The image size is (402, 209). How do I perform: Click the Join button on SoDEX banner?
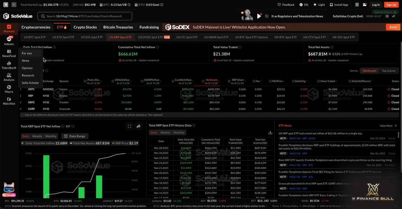pos(392,27)
